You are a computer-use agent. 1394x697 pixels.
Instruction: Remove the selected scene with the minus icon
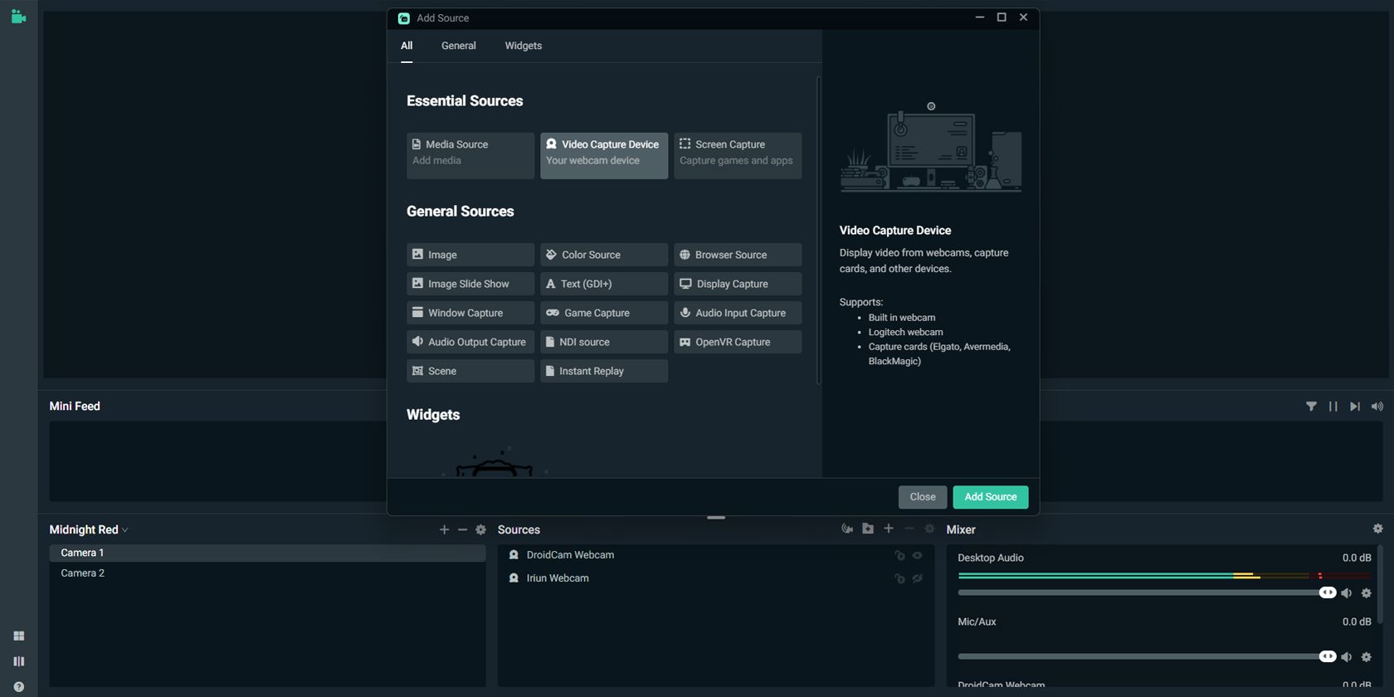pos(462,529)
